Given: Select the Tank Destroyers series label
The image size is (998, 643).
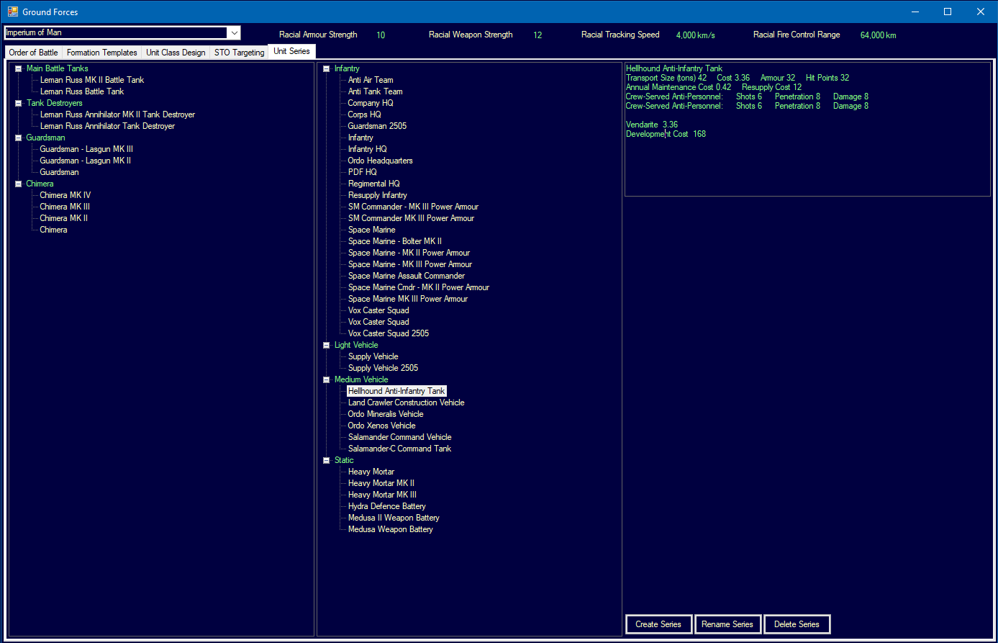Looking at the screenshot, I should point(55,103).
